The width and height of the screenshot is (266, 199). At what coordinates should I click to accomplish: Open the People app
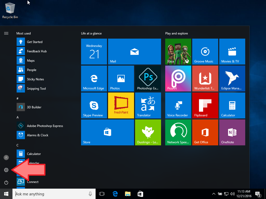pyautogui.click(x=45, y=70)
